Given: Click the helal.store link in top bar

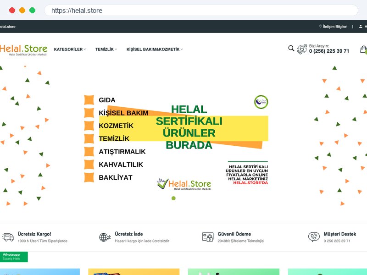Looking at the screenshot, I should tap(7, 27).
